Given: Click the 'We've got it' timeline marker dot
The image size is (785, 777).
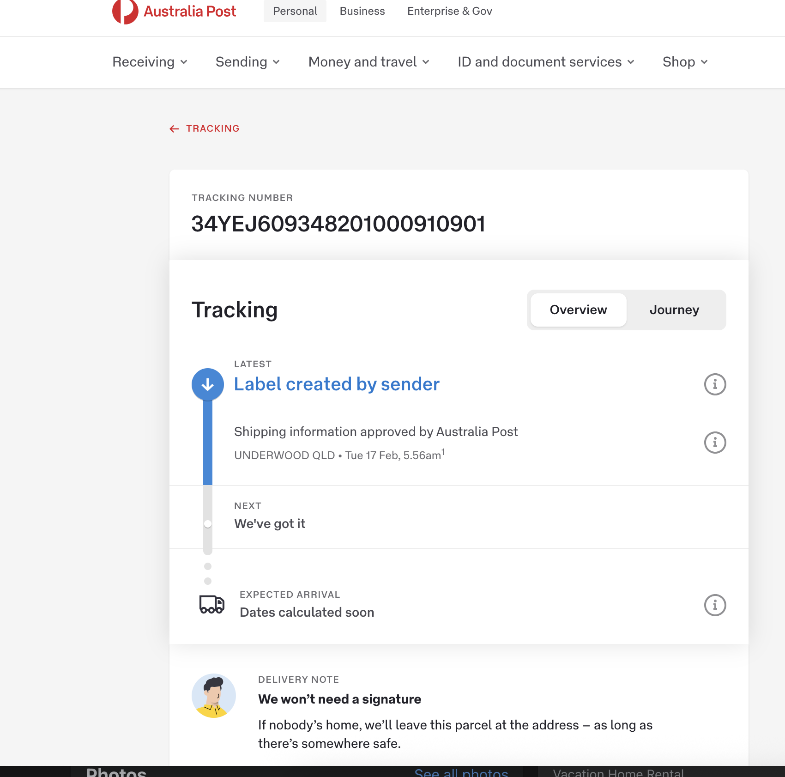Looking at the screenshot, I should (x=208, y=524).
